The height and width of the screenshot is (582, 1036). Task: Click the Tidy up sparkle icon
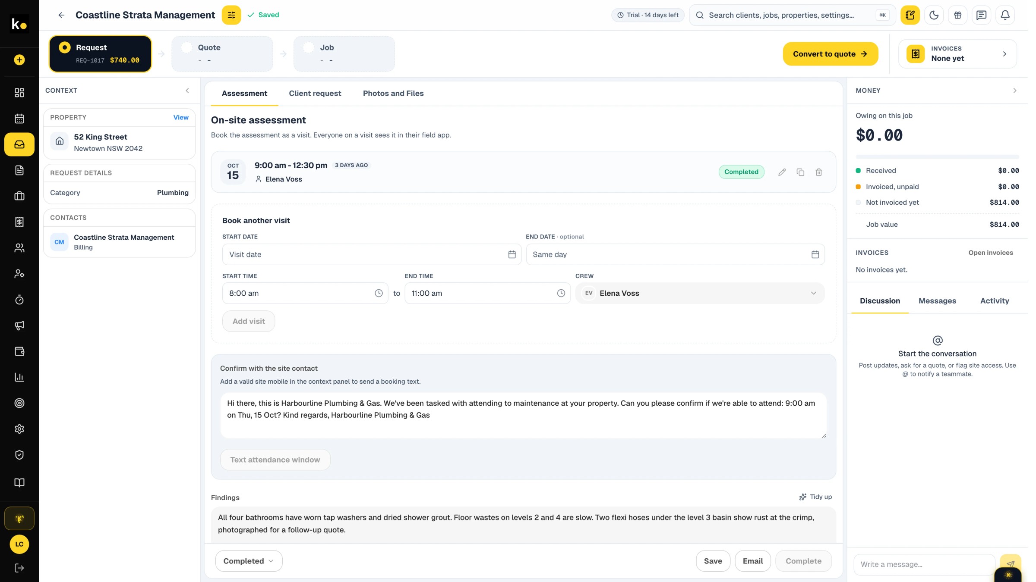802,497
